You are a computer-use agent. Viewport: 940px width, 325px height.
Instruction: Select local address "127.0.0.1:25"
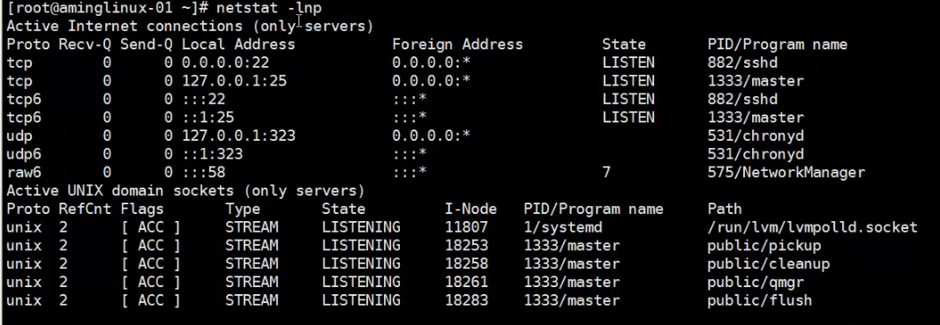[x=234, y=81]
